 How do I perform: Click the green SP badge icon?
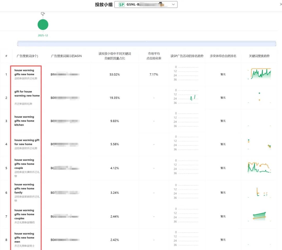click(121, 4)
